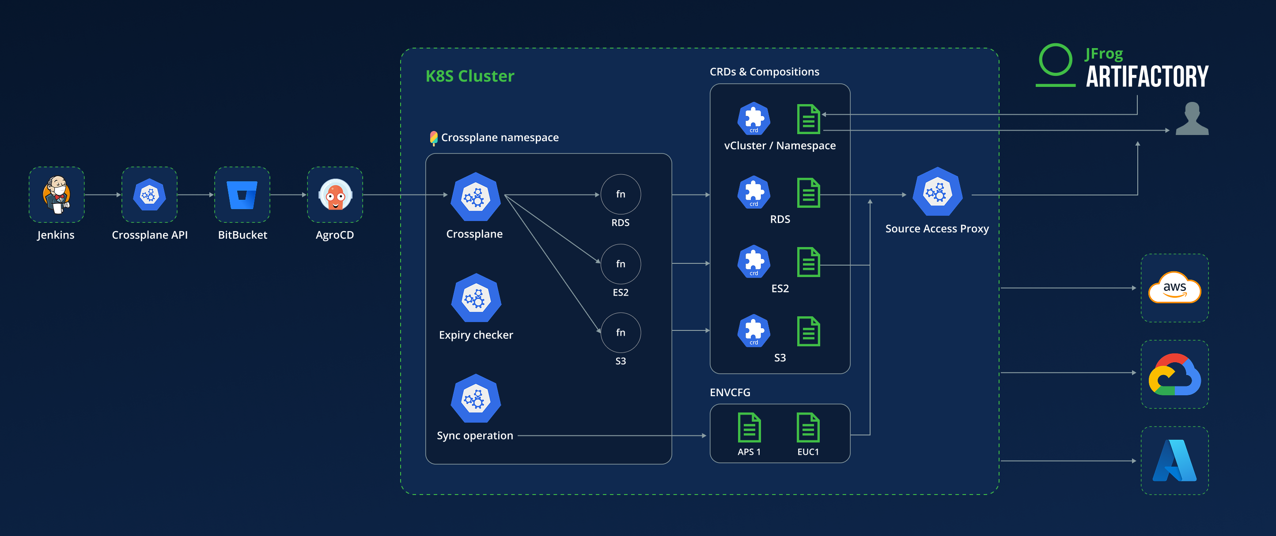1276x536 pixels.
Task: Click the RDS fn circle
Action: point(620,194)
